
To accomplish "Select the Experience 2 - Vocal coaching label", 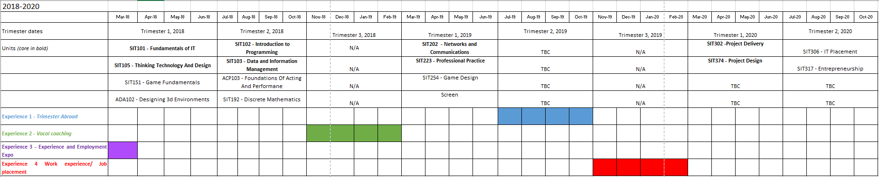I will [37, 133].
